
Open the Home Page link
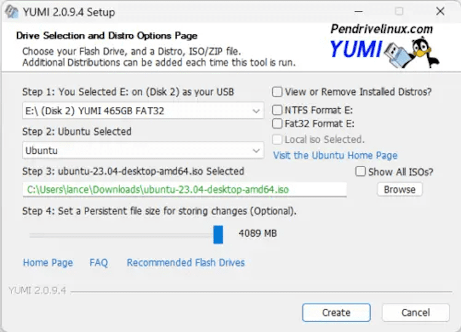click(47, 263)
